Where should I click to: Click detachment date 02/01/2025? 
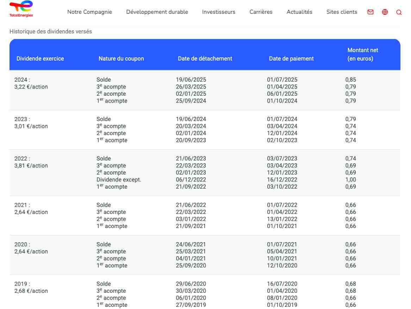coord(191,94)
